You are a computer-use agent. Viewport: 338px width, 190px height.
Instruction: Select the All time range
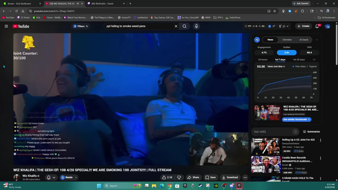coord(314,60)
